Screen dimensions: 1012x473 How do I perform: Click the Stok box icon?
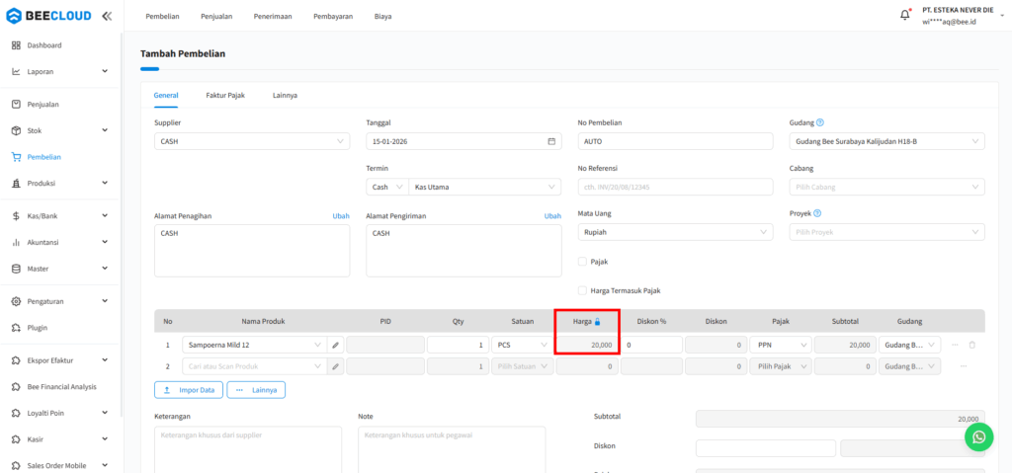coord(17,130)
